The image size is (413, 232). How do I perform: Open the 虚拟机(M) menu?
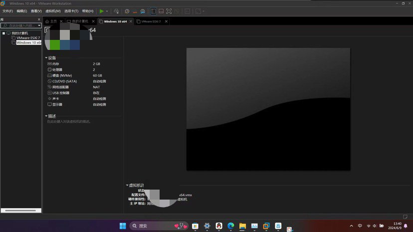point(53,11)
